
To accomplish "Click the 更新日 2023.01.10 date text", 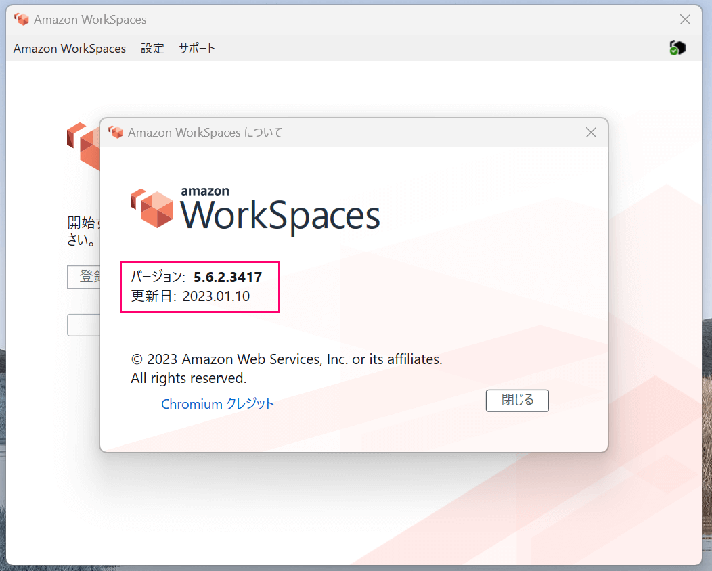I will coord(190,296).
